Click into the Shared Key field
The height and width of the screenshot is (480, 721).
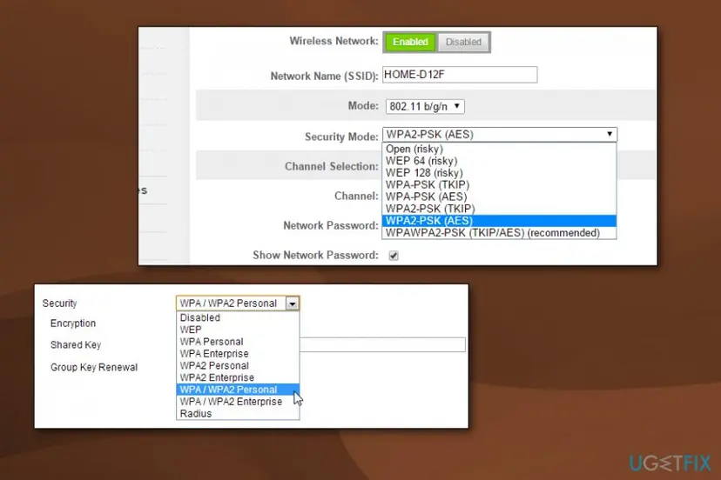(x=382, y=344)
